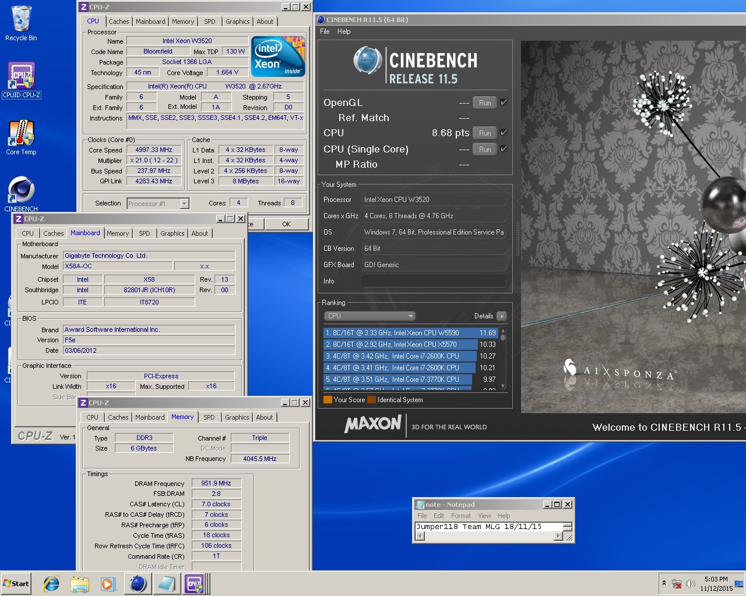Open the Ranking CPU dropdown

(x=370, y=316)
